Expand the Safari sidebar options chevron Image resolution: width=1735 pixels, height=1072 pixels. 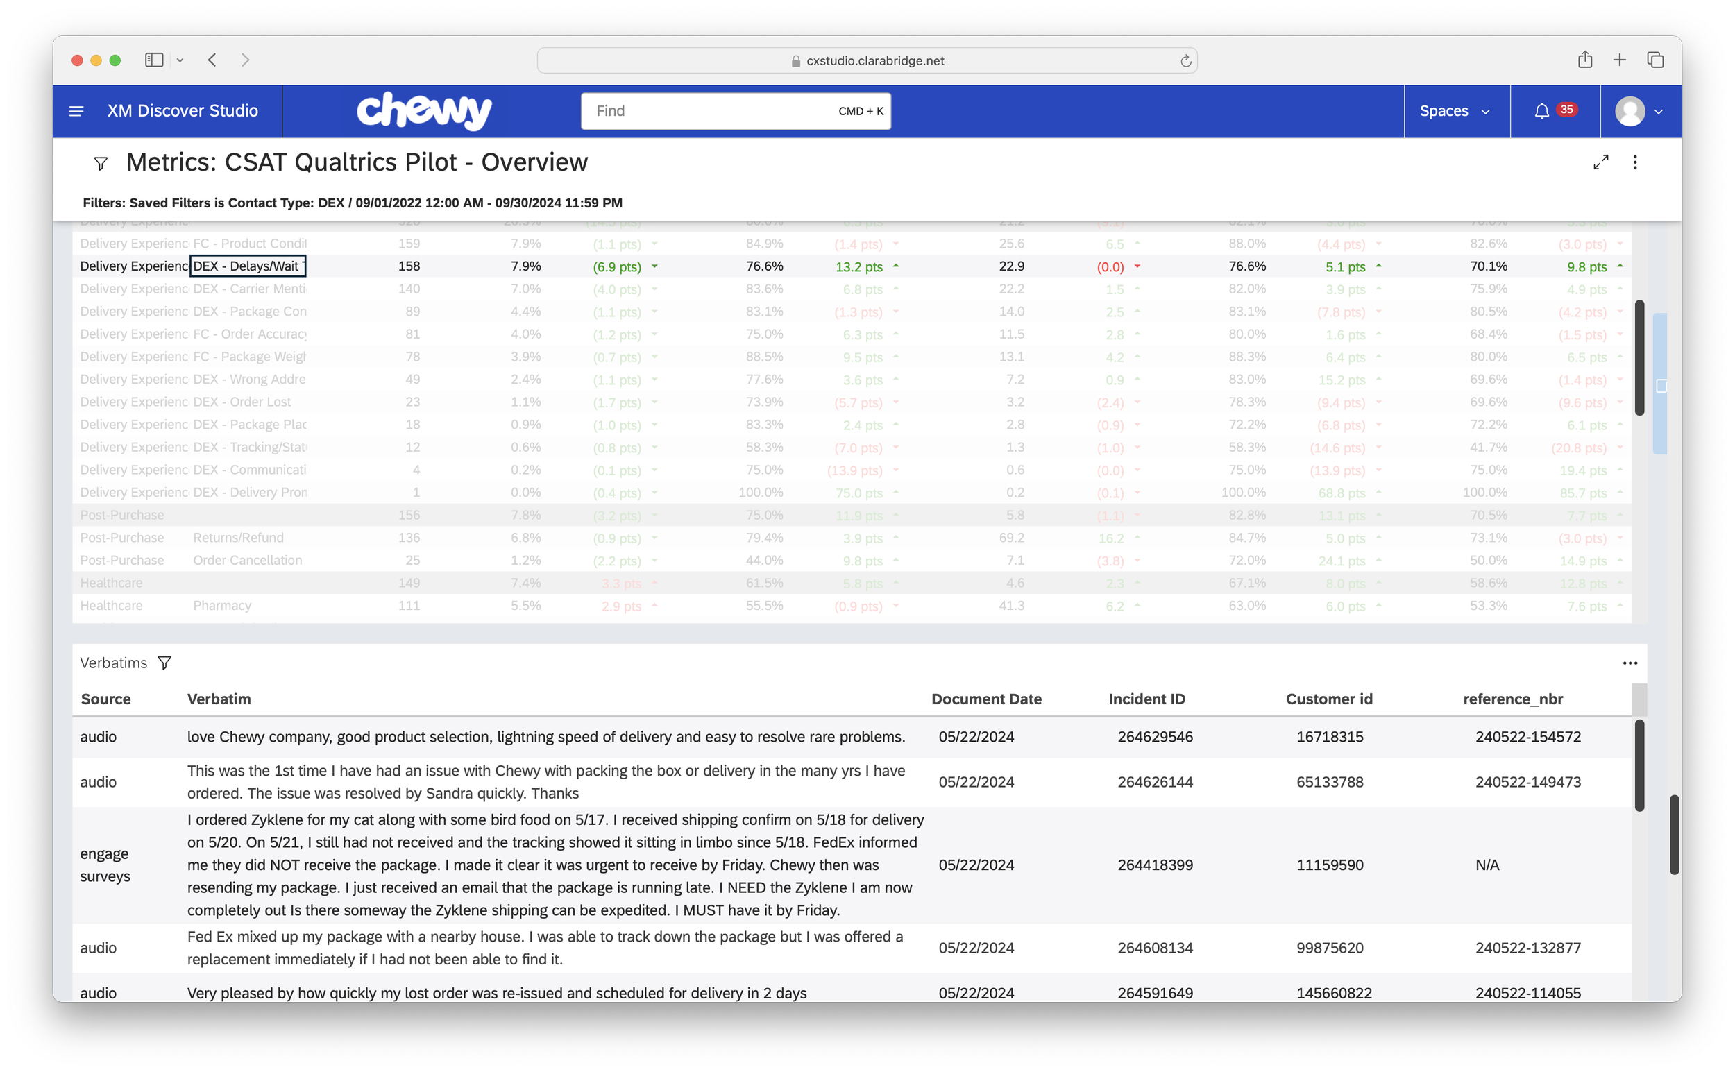pyautogui.click(x=180, y=60)
